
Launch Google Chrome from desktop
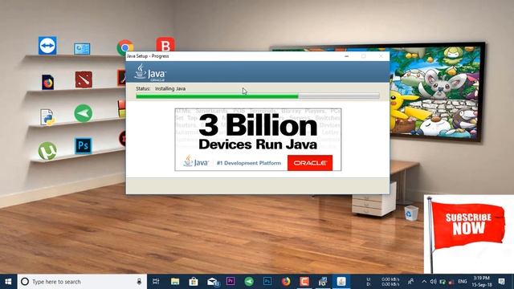125,47
